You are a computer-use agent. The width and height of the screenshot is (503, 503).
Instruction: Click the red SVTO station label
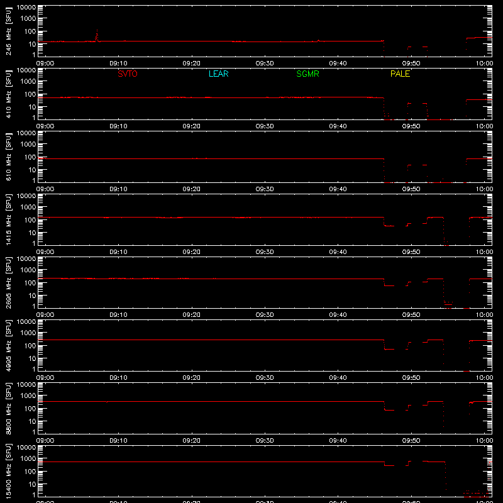click(128, 74)
